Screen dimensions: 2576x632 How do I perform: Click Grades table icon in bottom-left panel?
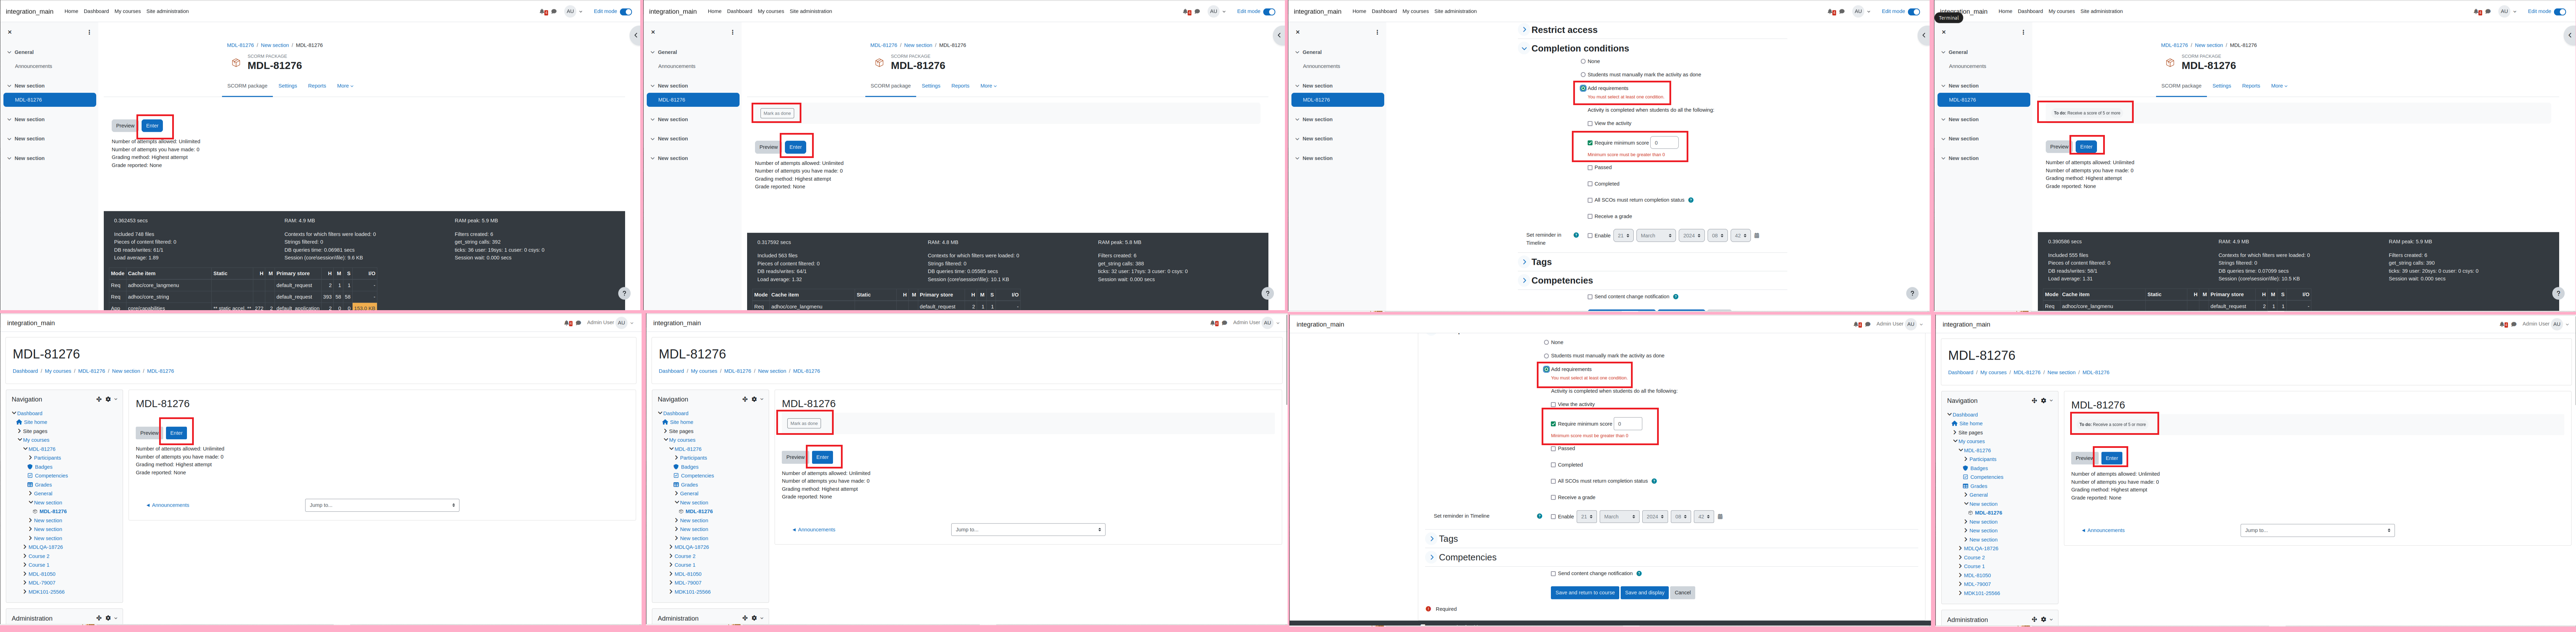(x=30, y=485)
